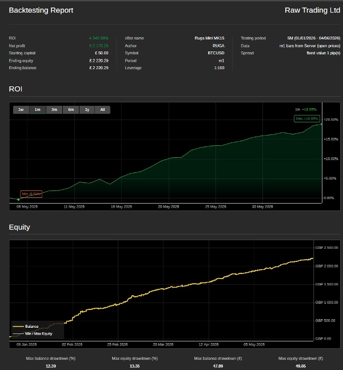Click the Period value m1
Screen dimensions: 343x370
221,61
